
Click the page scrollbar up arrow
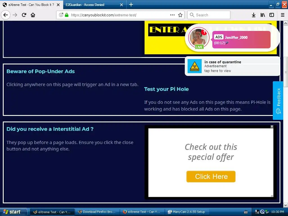tap(286, 23)
